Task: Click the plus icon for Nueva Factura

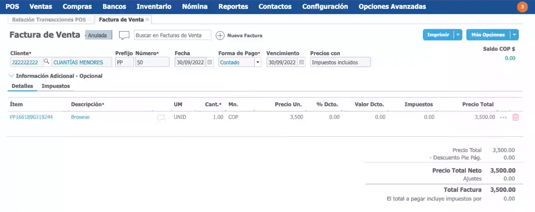Action: (220, 35)
